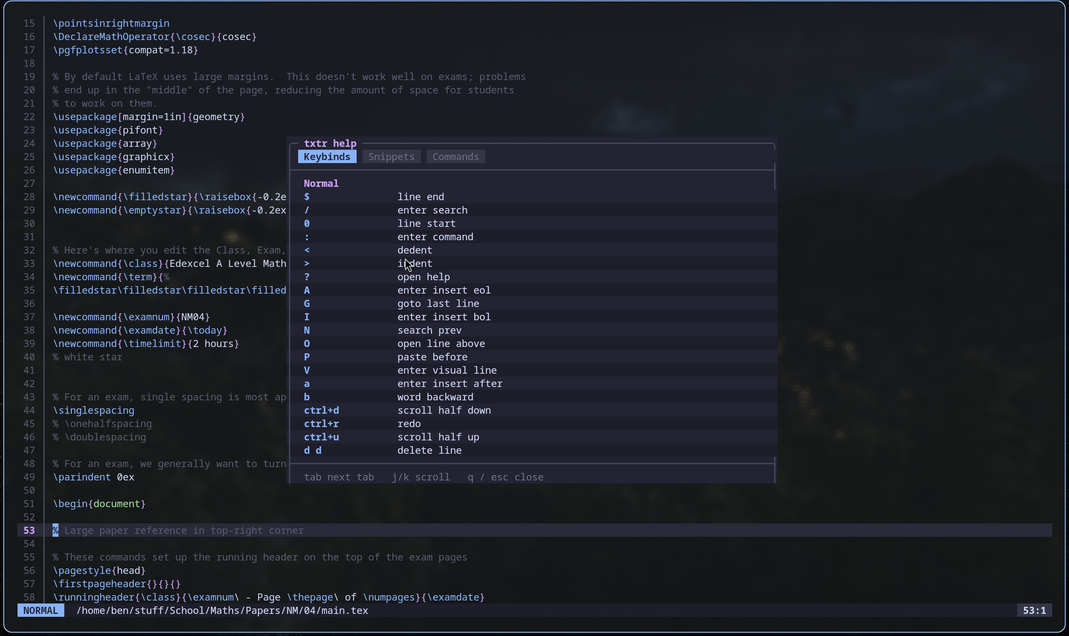The width and height of the screenshot is (1069, 636).
Task: Click the \runningheader line
Action: pos(269,597)
